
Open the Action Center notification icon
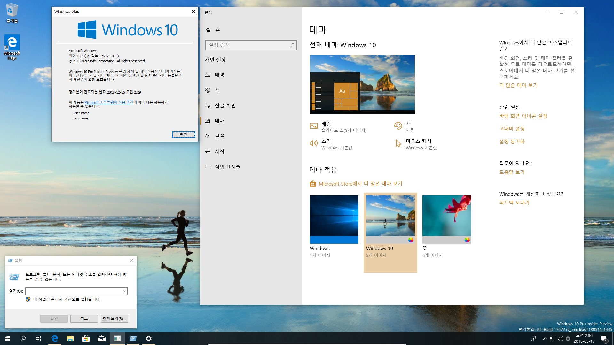coord(604,339)
